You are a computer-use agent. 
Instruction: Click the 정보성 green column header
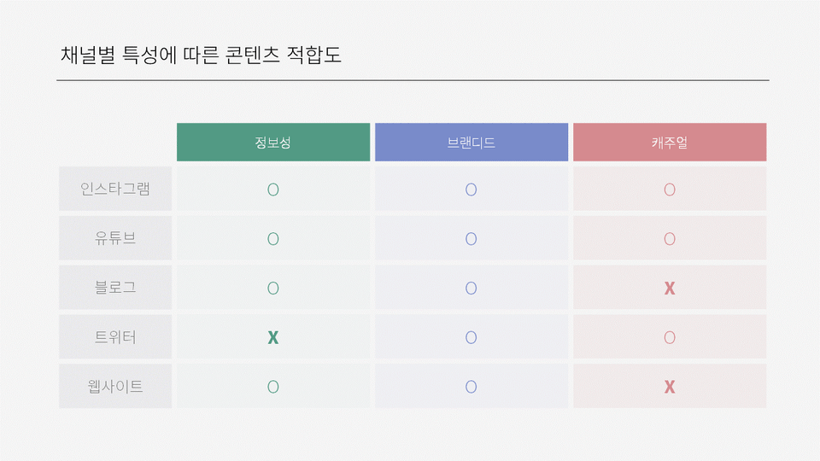(273, 143)
